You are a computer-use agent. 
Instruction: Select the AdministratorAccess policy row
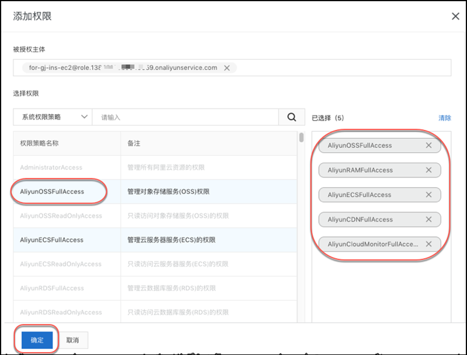51,167
